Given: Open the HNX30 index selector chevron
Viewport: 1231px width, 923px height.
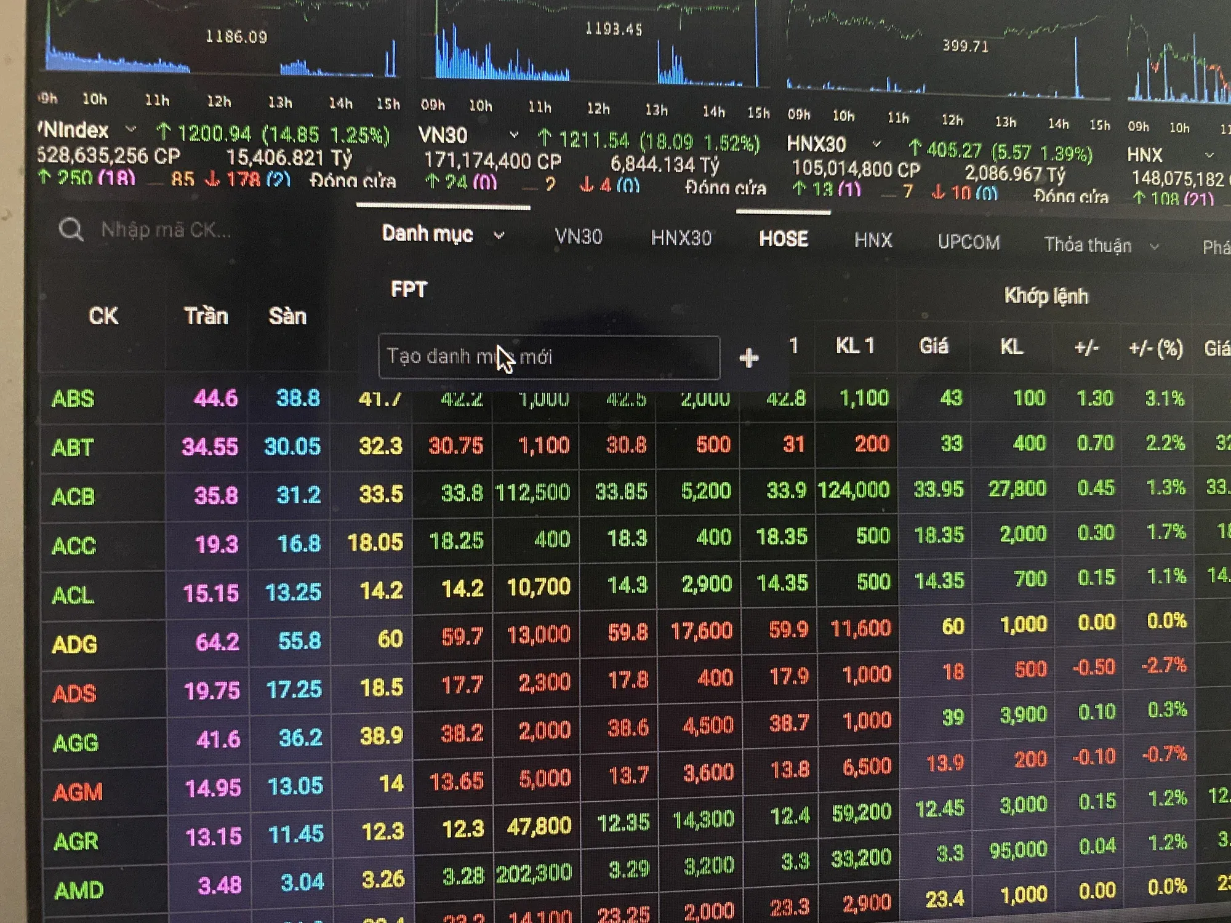Looking at the screenshot, I should 876,144.
